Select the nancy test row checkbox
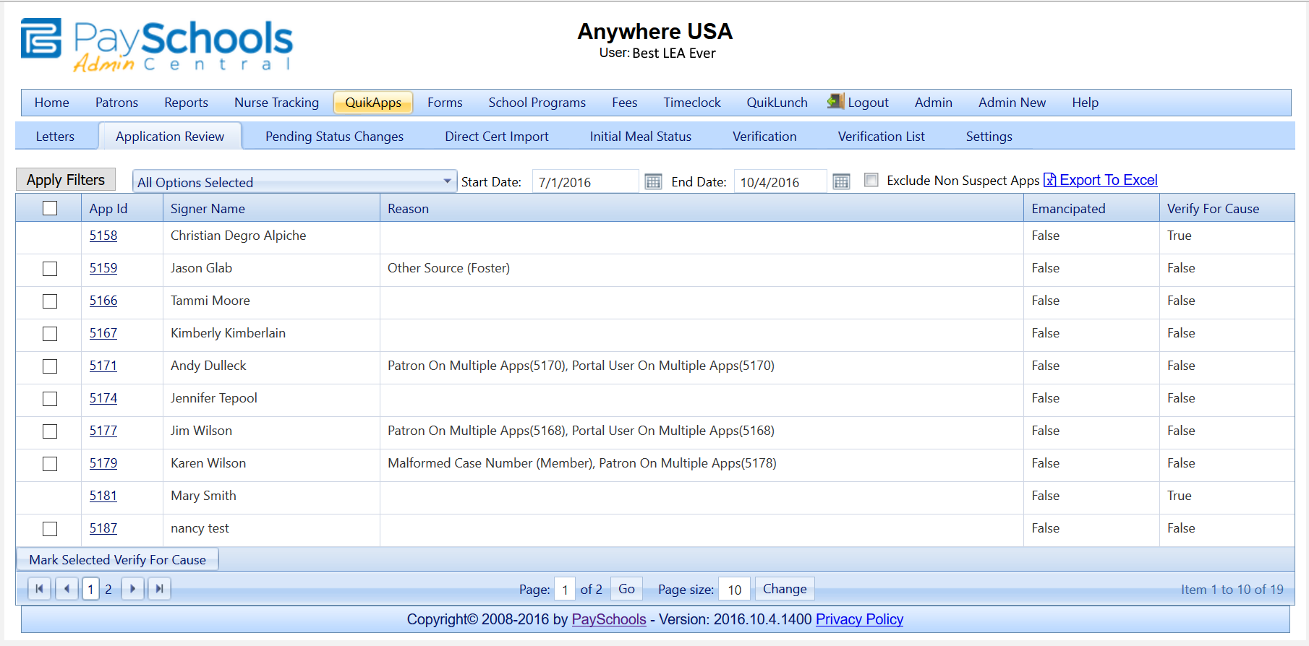Viewport: 1309px width, 646px height. click(x=50, y=529)
